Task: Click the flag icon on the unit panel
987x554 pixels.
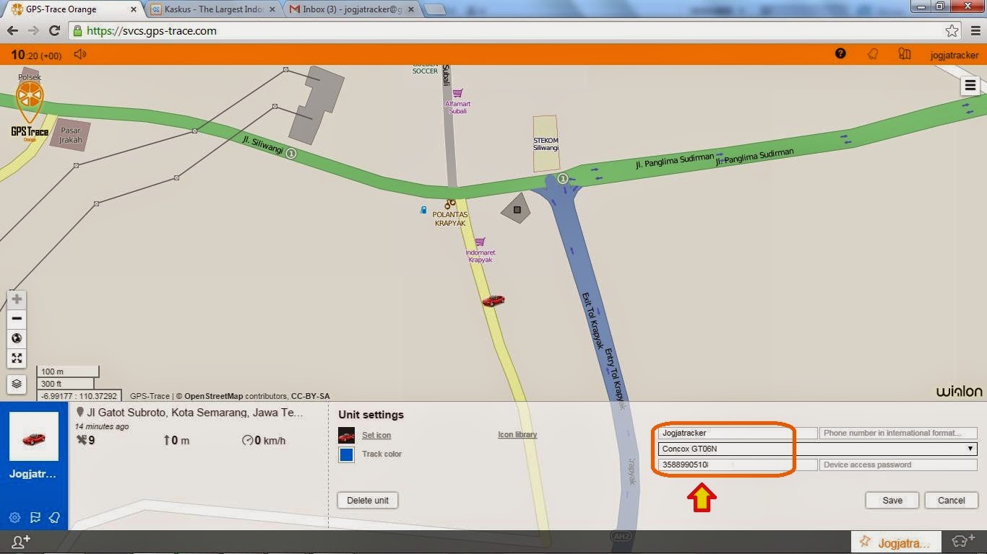Action: coord(35,517)
